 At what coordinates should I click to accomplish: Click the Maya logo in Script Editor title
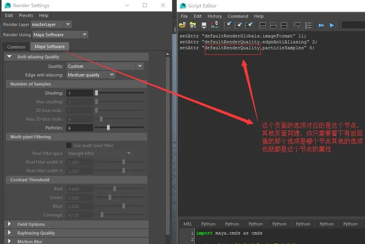(183, 6)
